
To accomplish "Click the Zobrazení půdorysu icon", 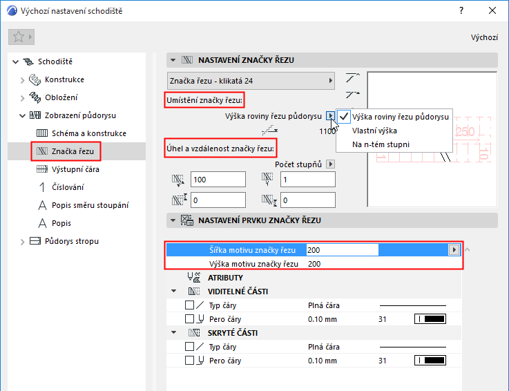I will pyautogui.click(x=35, y=115).
